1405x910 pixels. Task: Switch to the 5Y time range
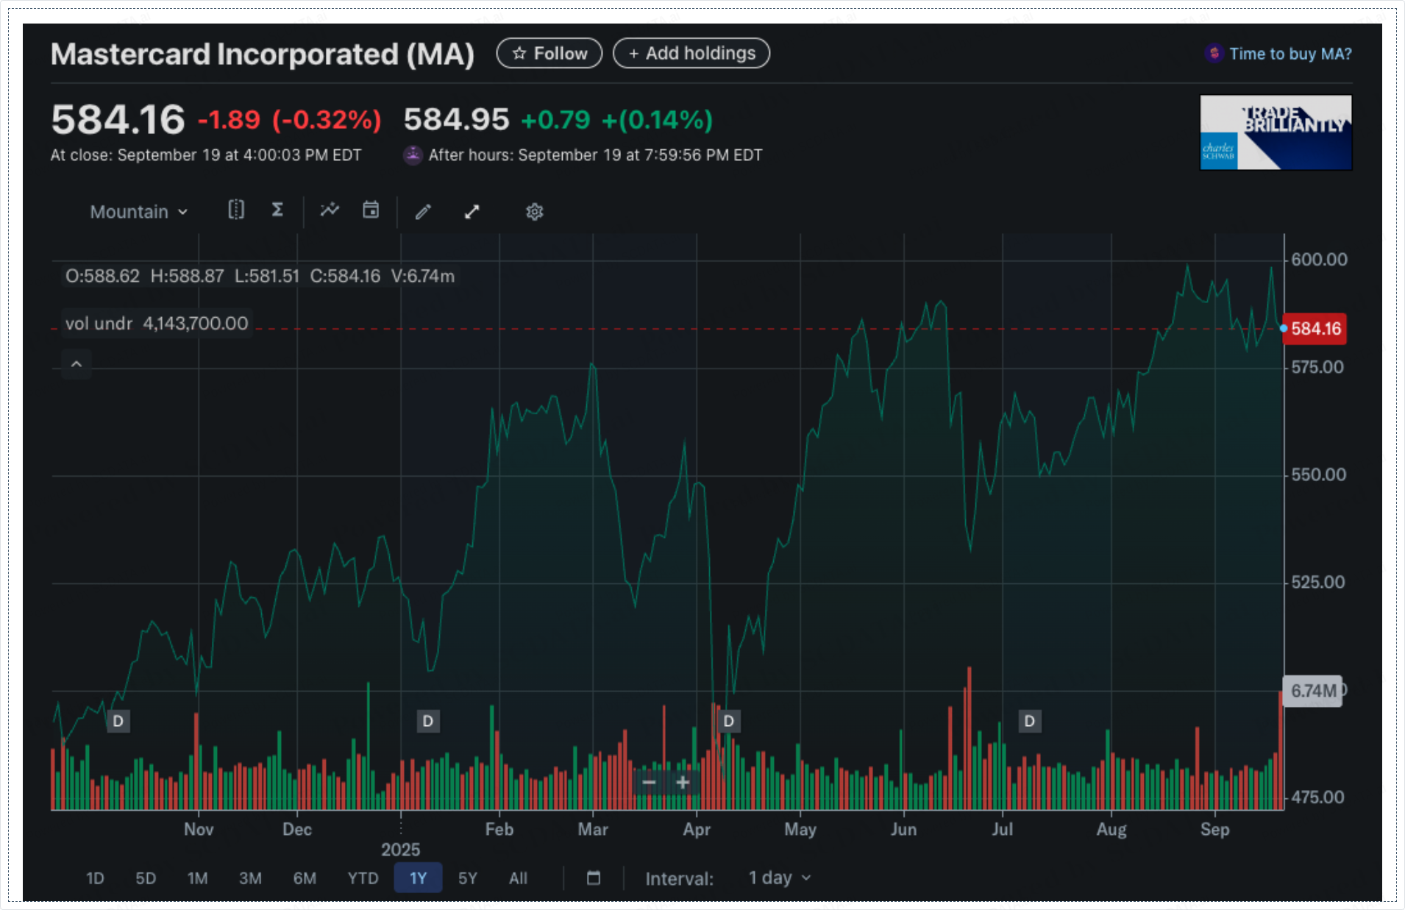click(x=467, y=878)
